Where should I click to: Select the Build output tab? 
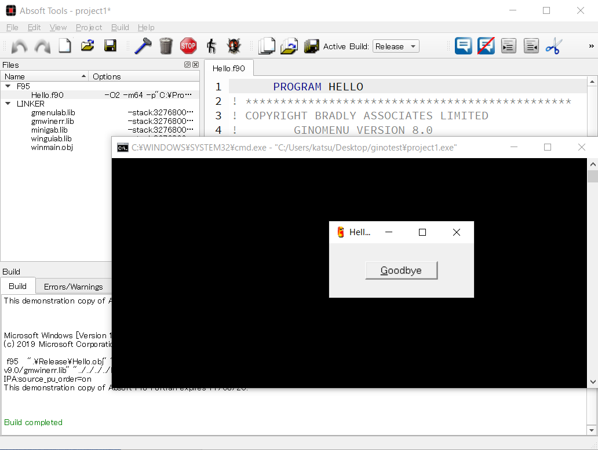point(17,286)
